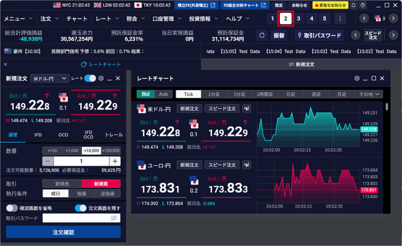
Task: Switch to the IFD order tab
Action: click(x=38, y=135)
